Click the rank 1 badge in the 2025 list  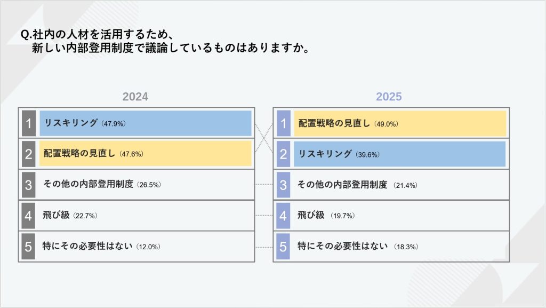click(284, 123)
